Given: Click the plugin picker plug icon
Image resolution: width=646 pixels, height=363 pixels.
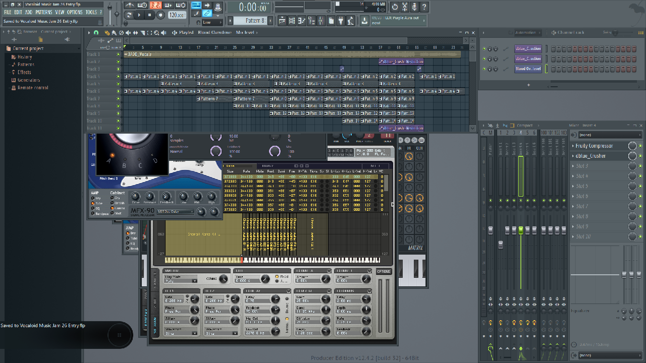Looking at the screenshot, I should 340,21.
